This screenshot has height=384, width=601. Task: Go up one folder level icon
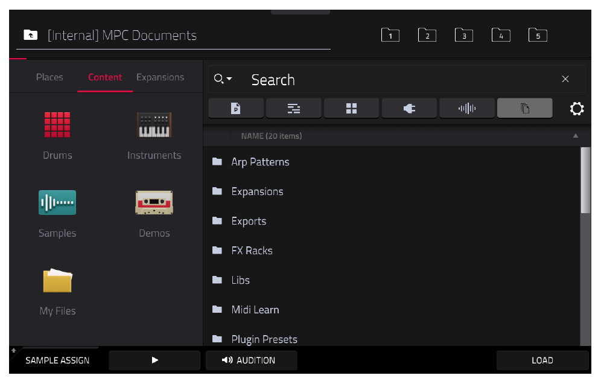click(x=31, y=35)
